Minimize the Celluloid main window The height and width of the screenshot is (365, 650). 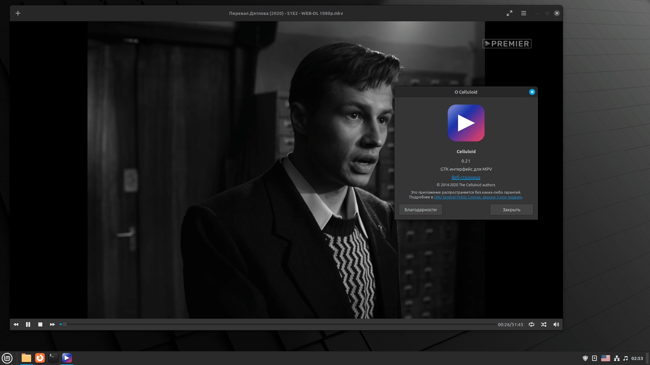click(x=538, y=13)
